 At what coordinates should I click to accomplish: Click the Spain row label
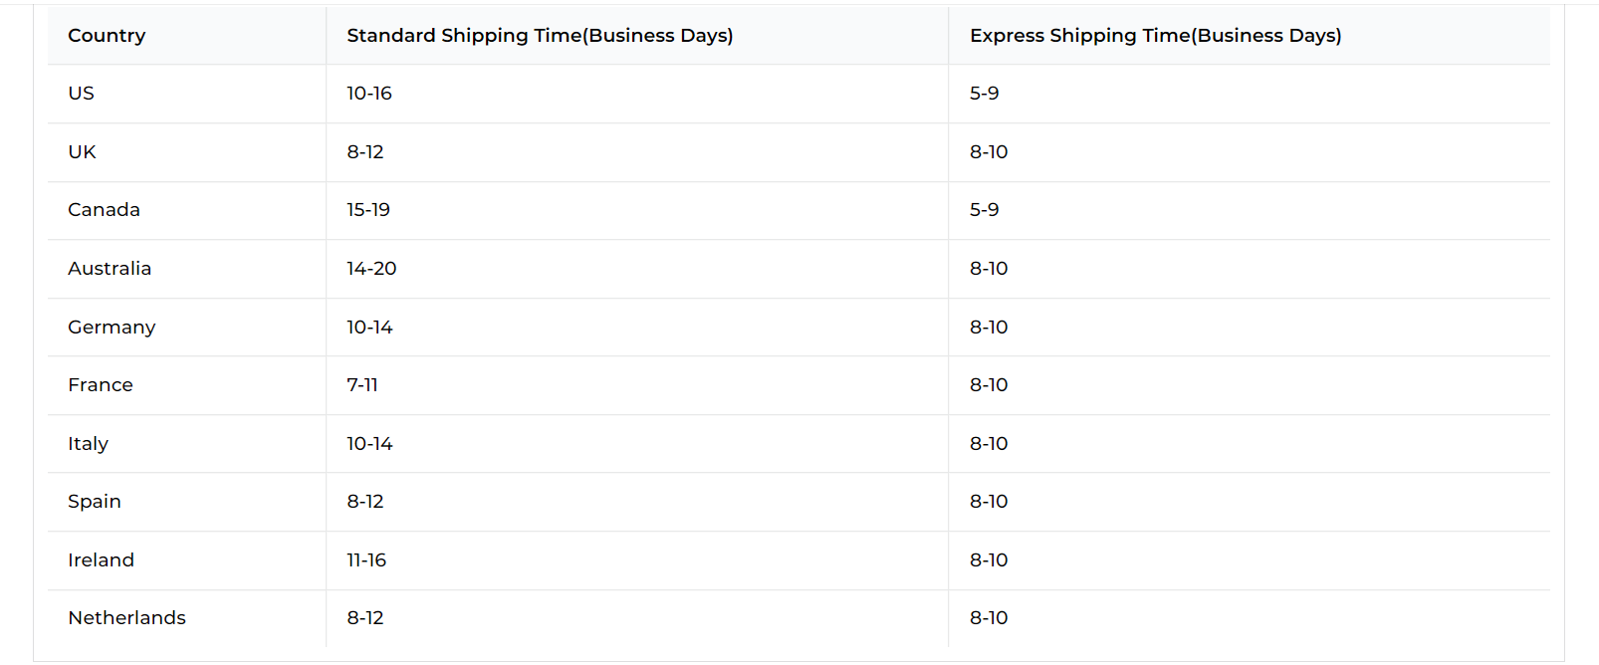point(95,502)
